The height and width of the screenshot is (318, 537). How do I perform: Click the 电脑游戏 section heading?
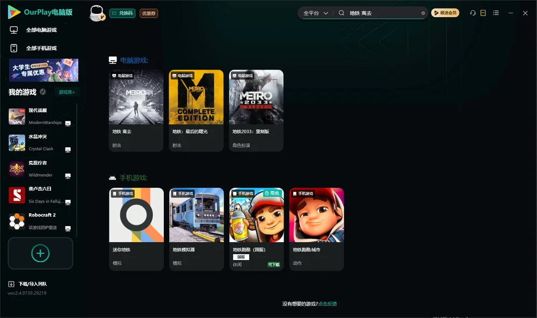pyautogui.click(x=134, y=60)
